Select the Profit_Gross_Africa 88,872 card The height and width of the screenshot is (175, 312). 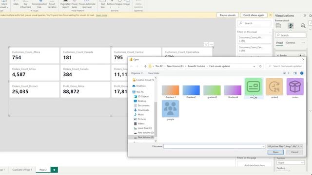coord(85,89)
